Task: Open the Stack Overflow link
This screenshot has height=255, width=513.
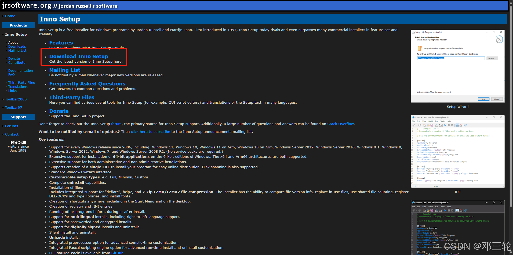Action: (340, 124)
